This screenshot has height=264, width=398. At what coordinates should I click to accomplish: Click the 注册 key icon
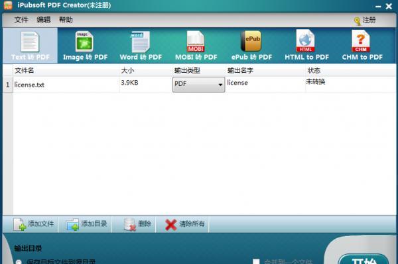coord(358,21)
